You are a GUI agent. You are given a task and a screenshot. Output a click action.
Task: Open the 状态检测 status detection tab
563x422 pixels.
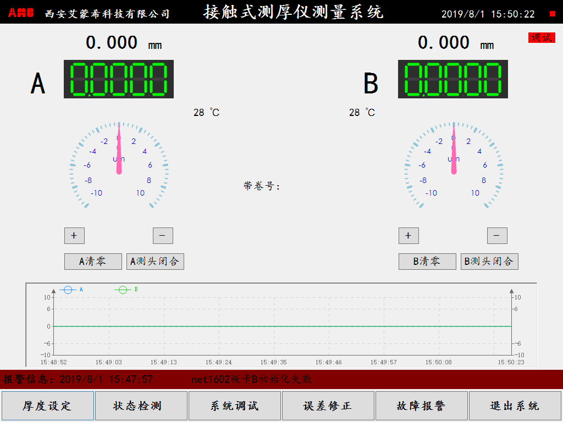(141, 406)
